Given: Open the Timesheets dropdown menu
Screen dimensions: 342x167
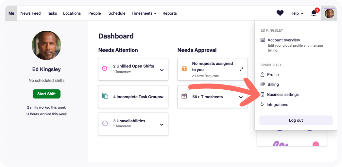Looking at the screenshot, I should [x=144, y=13].
